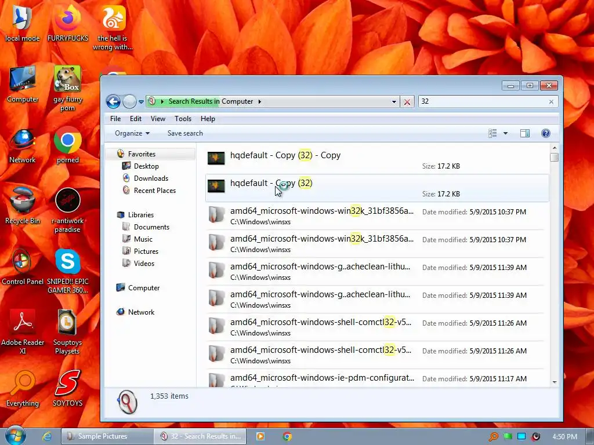This screenshot has height=445, width=594.
Task: Open Music library
Action: 143,239
